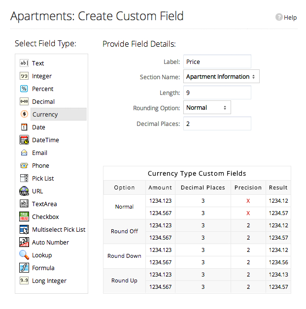The width and height of the screenshot is (306, 309).
Task: Open the Help link
Action: coord(286,17)
